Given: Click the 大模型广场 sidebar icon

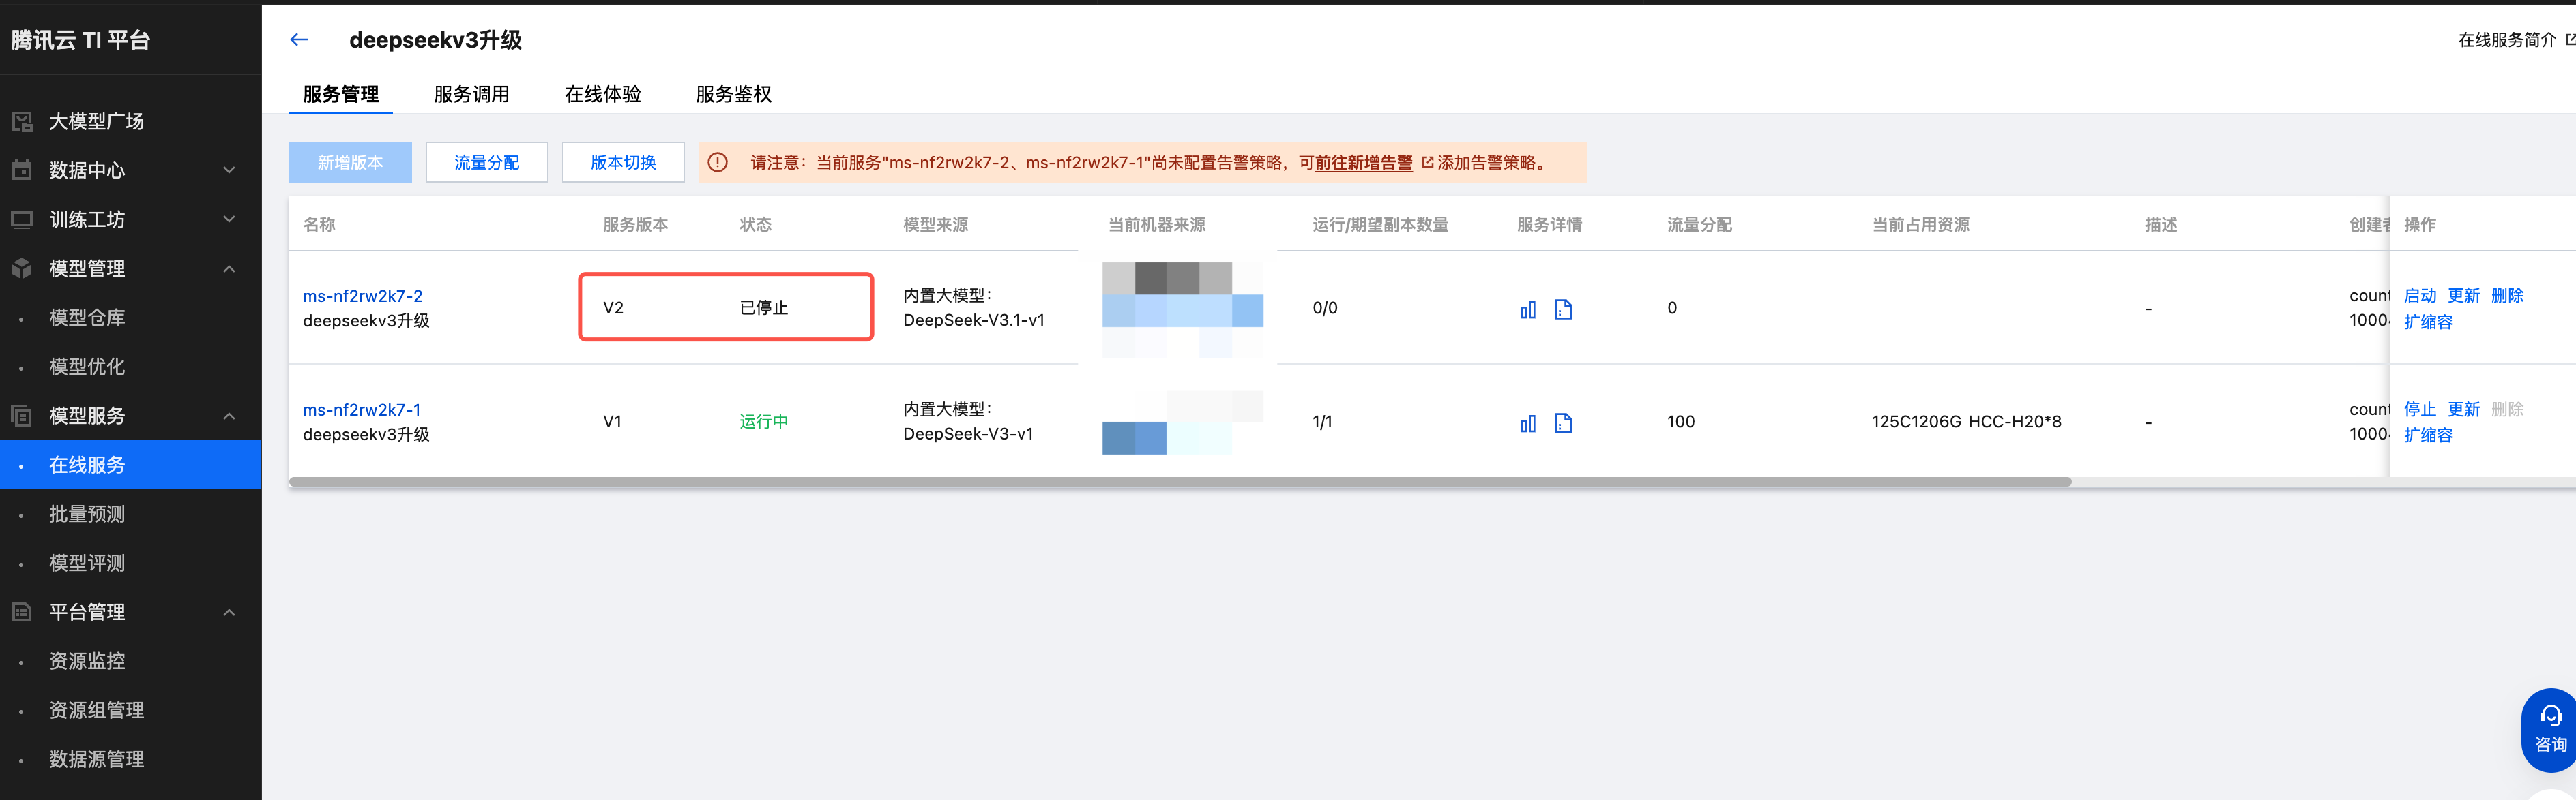Looking at the screenshot, I should (22, 122).
